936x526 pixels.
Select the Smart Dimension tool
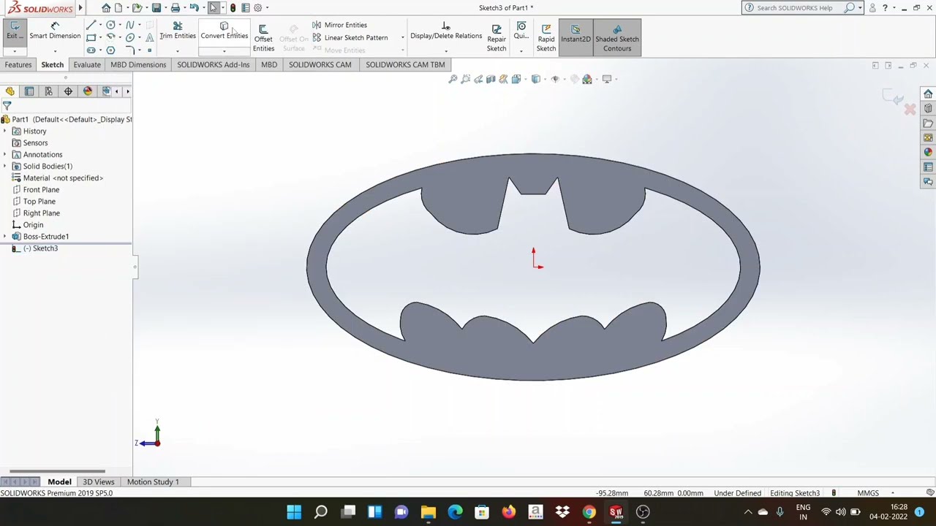[55, 31]
